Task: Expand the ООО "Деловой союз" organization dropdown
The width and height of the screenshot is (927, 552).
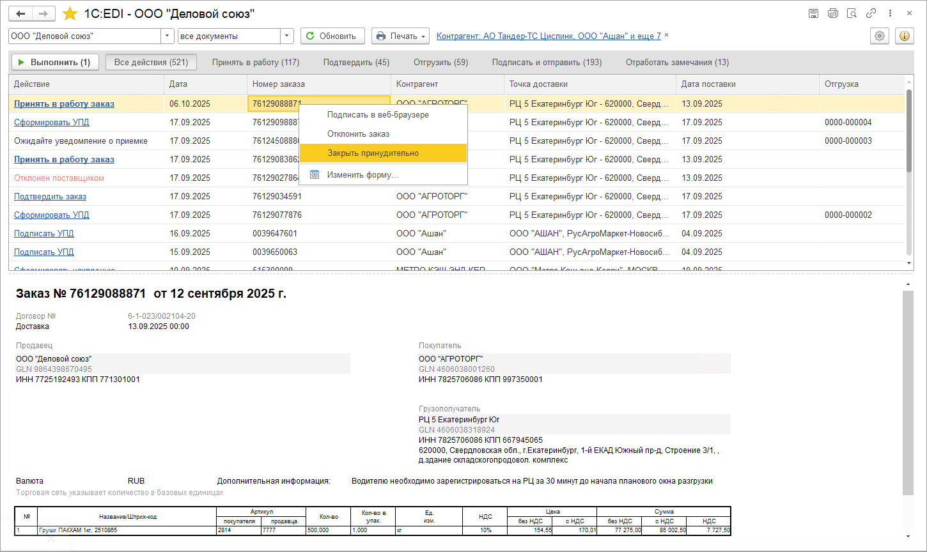Action: click(167, 36)
